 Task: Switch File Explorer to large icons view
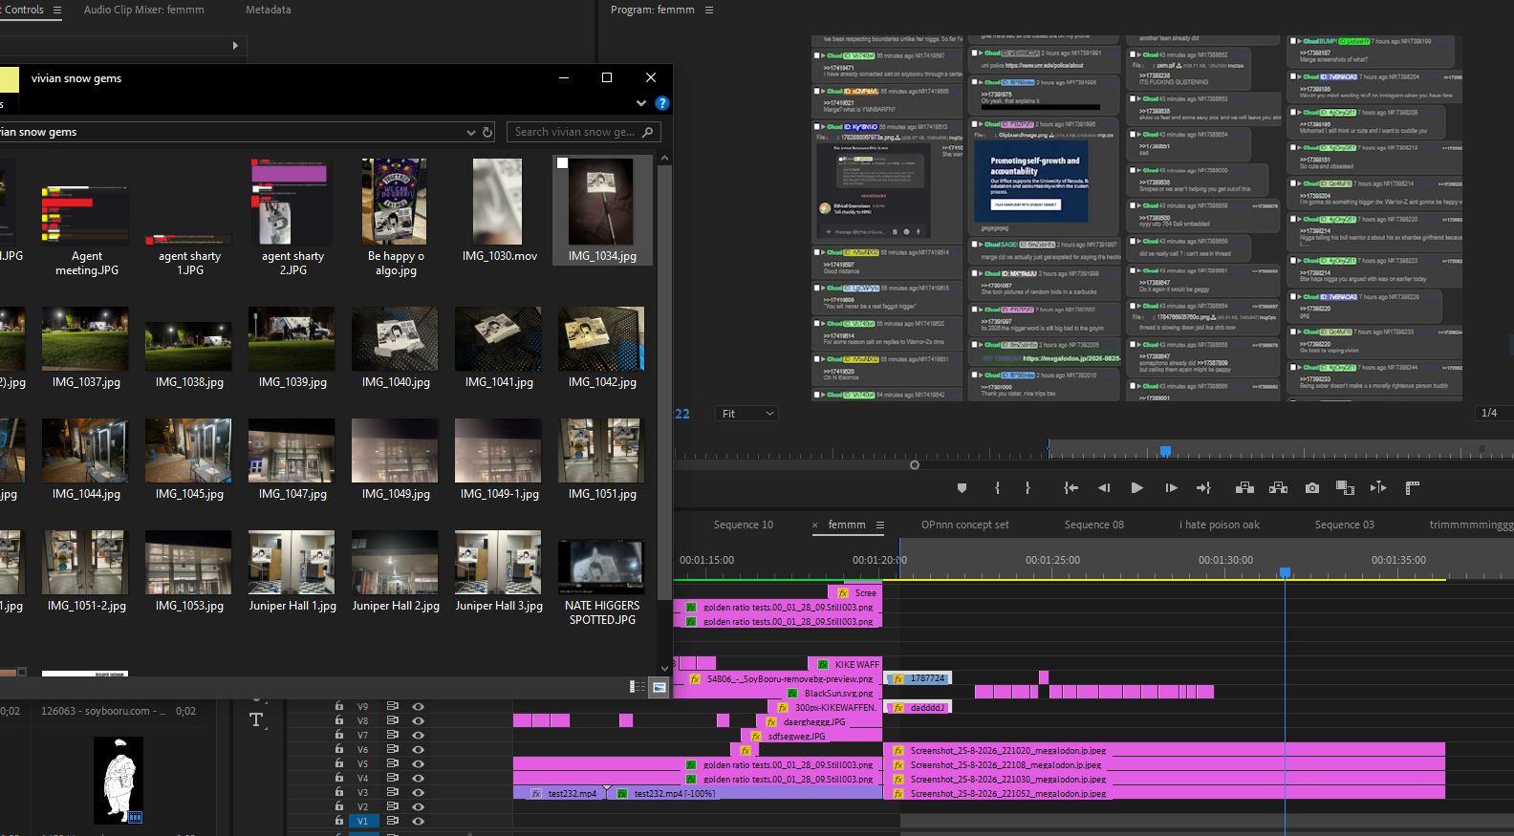point(659,687)
